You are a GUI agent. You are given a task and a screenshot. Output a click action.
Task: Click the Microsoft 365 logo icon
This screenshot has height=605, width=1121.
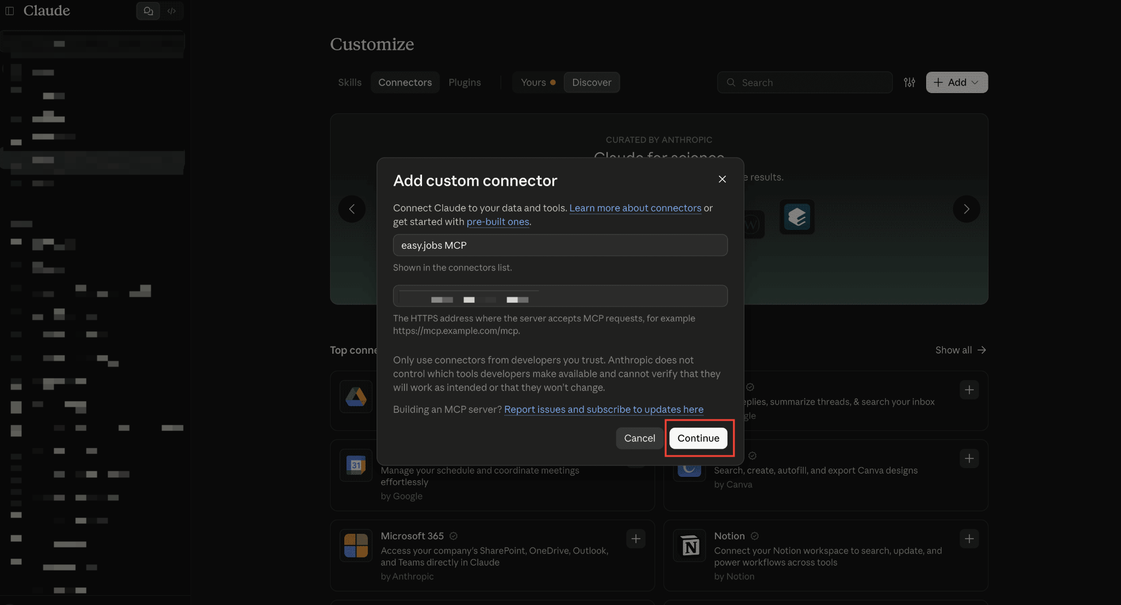click(x=356, y=545)
